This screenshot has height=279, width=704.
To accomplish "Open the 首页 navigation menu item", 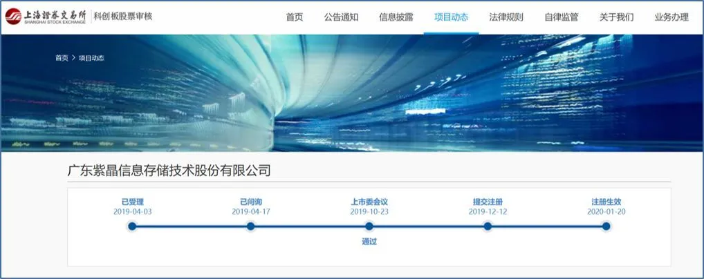I will tap(295, 17).
